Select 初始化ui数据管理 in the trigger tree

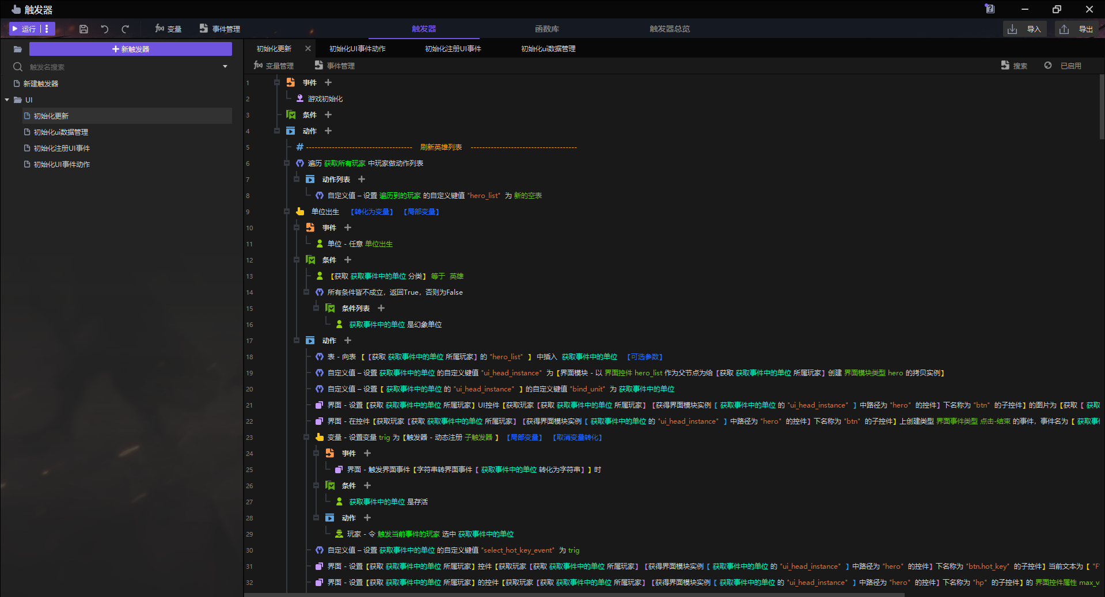point(60,132)
